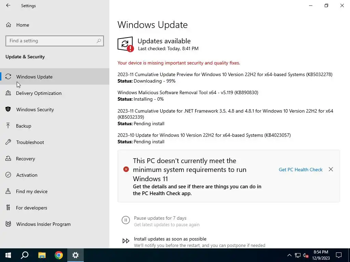This screenshot has height=262, width=350.
Task: Launch Google Chrome from the taskbar
Action: click(x=59, y=255)
